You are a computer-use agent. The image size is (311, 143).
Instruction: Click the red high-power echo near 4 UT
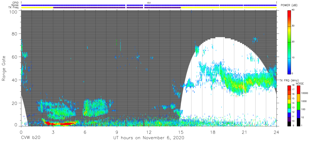pos(61,123)
